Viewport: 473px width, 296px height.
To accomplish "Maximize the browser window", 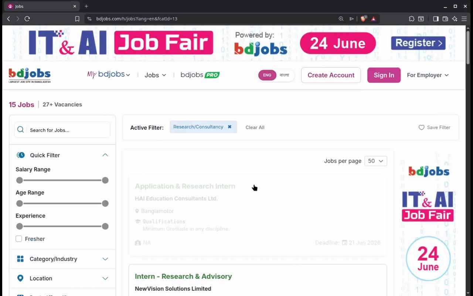I will point(455,6).
